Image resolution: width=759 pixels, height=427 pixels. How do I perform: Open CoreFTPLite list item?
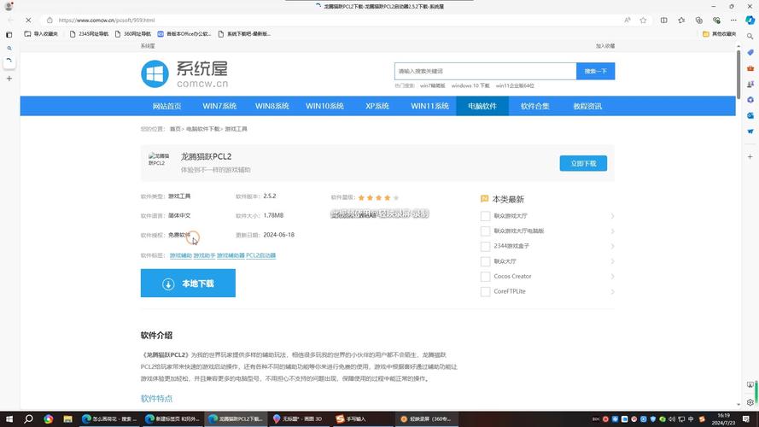510,291
